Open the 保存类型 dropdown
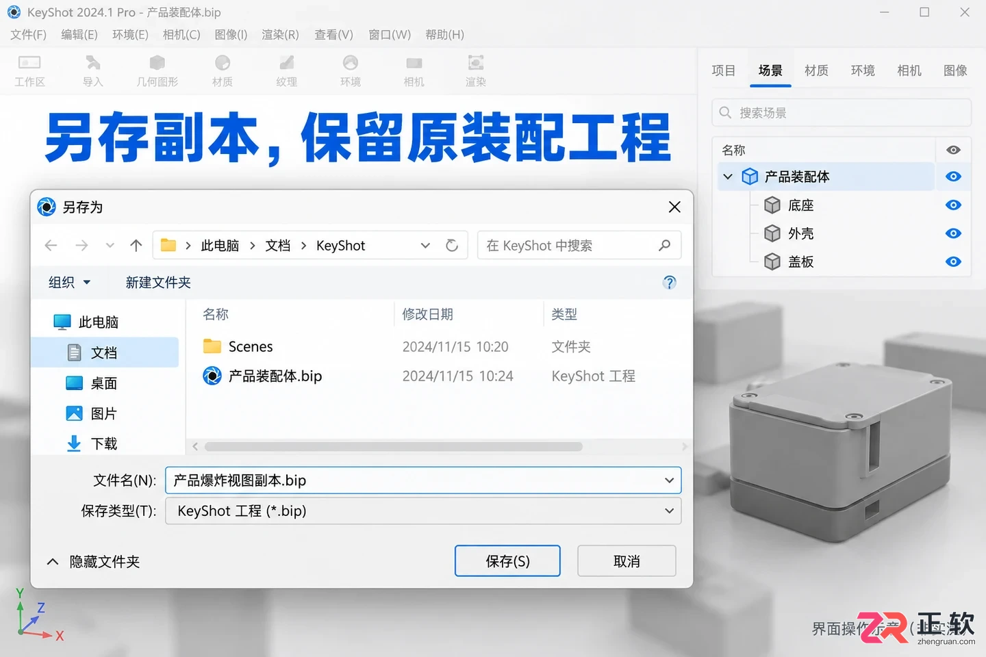The width and height of the screenshot is (986, 657). (x=669, y=511)
